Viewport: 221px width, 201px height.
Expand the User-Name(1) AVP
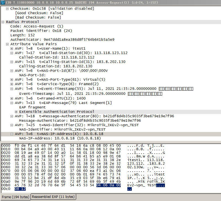point(12,49)
